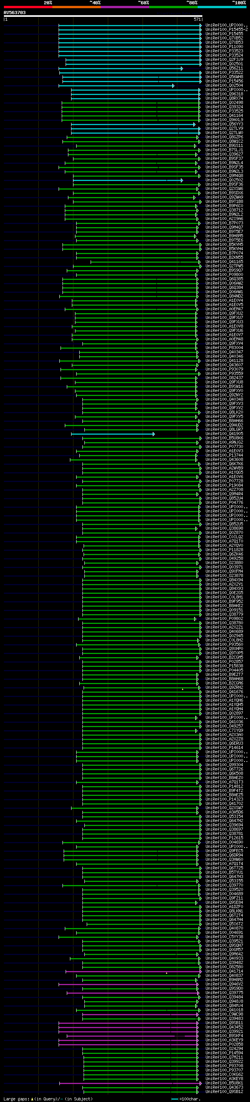250x1102 pixels.
Task: Click the purple alignment bar for UniRef100_Q41714
Action: (x=133, y=971)
